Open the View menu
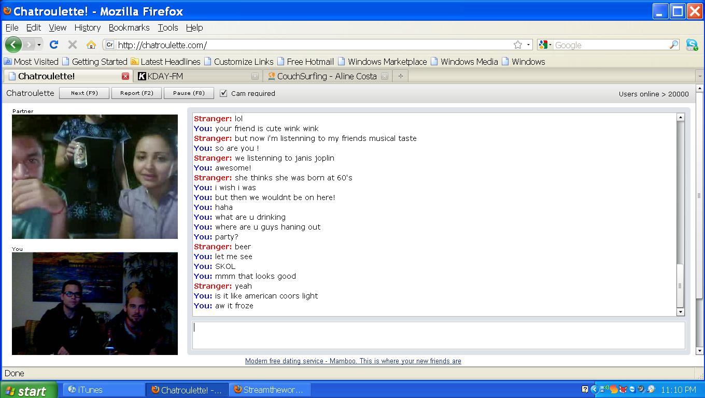The image size is (705, 398). 58,27
